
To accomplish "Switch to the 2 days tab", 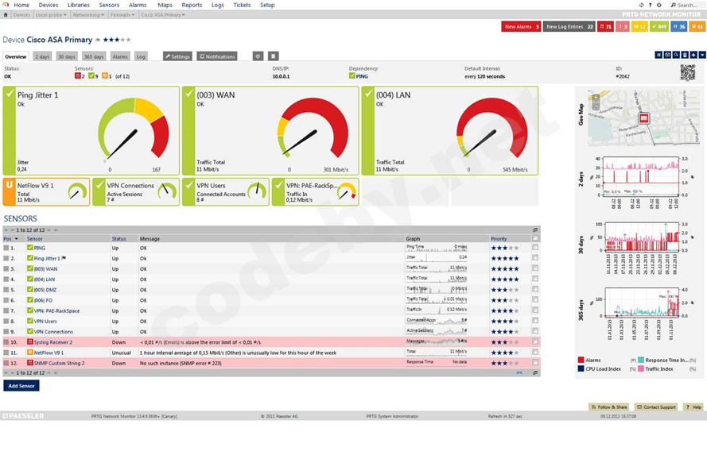I will (x=42, y=56).
